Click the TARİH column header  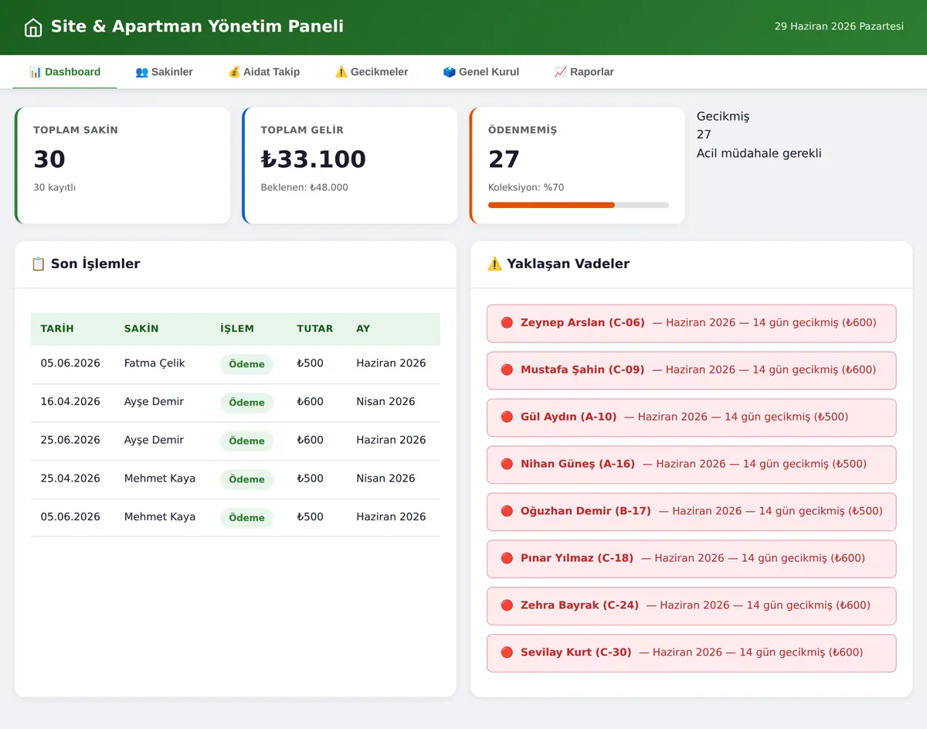(57, 329)
